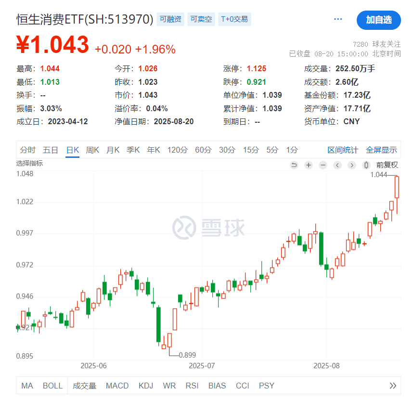Image resolution: width=414 pixels, height=400 pixels.
Task: Click the 可融资 tag
Action: pyautogui.click(x=170, y=19)
